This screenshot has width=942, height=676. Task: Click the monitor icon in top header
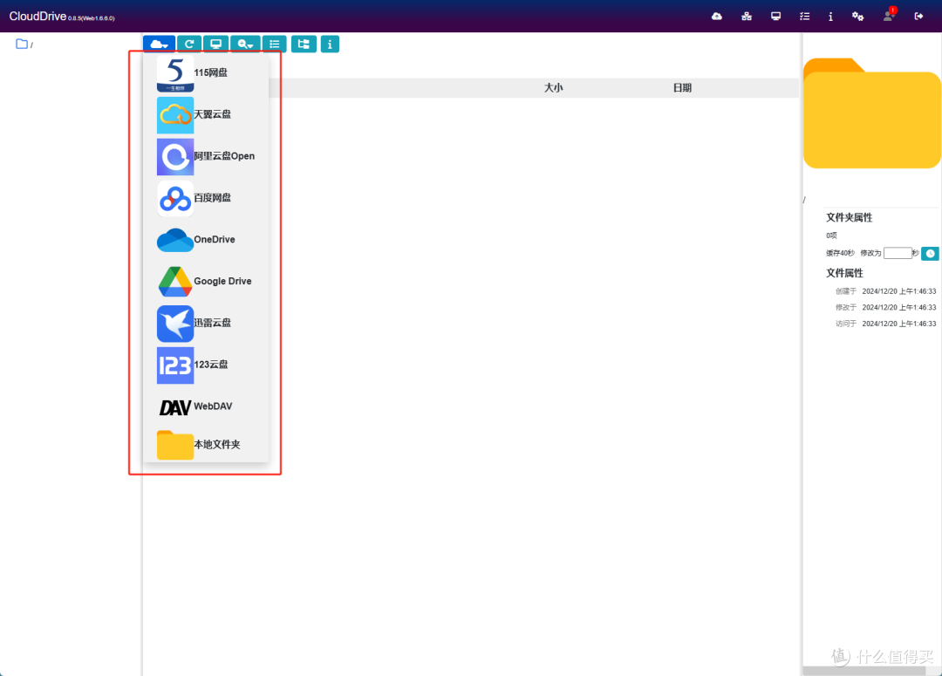click(775, 17)
